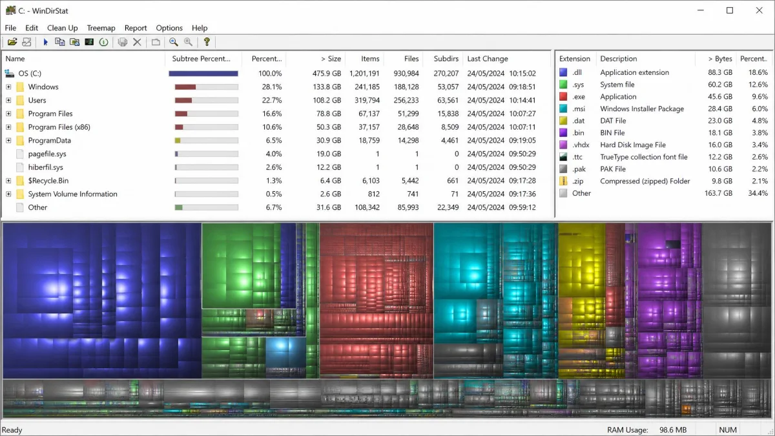Viewport: 775px width, 436px height.
Task: Click the RAM Usage status bar entry
Action: pyautogui.click(x=646, y=430)
